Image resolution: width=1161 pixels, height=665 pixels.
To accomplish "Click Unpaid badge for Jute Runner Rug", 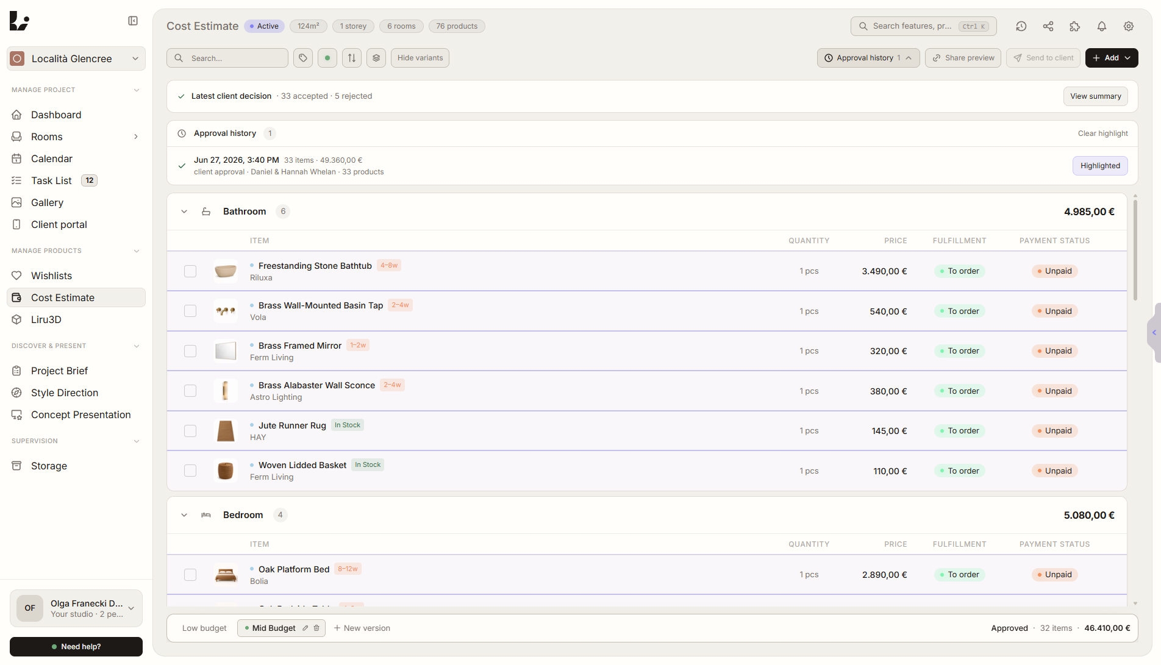I will [x=1054, y=431].
